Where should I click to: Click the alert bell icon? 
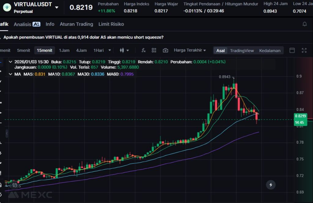pyautogui.click(x=304, y=24)
